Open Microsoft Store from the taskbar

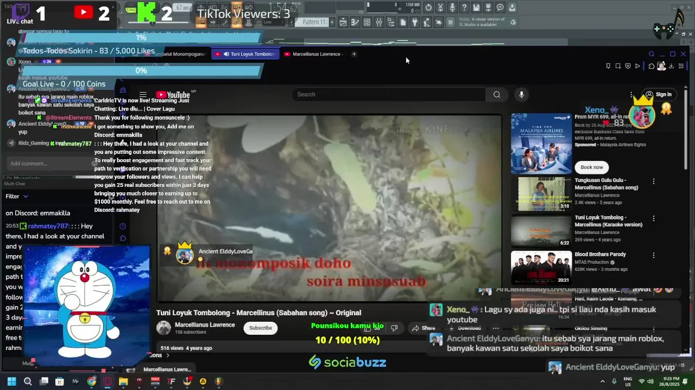(x=60, y=381)
